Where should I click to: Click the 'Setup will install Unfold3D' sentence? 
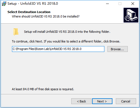pyautogui.click(x=67, y=32)
